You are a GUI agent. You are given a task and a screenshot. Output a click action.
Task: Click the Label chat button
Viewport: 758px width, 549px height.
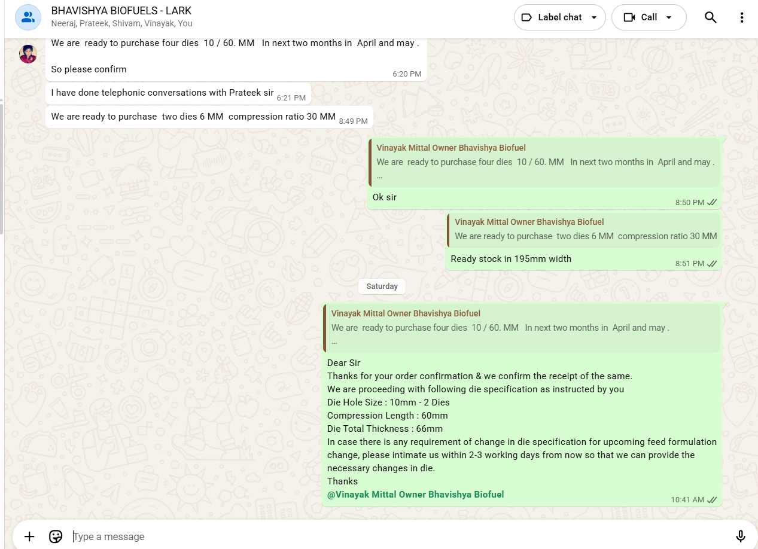559,17
